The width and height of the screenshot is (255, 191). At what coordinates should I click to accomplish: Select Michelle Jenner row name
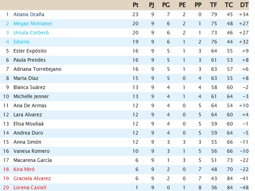point(31,96)
